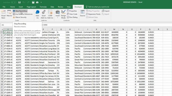Click cell containing San Jose
The width and height of the screenshot is (172, 96).
52,84
